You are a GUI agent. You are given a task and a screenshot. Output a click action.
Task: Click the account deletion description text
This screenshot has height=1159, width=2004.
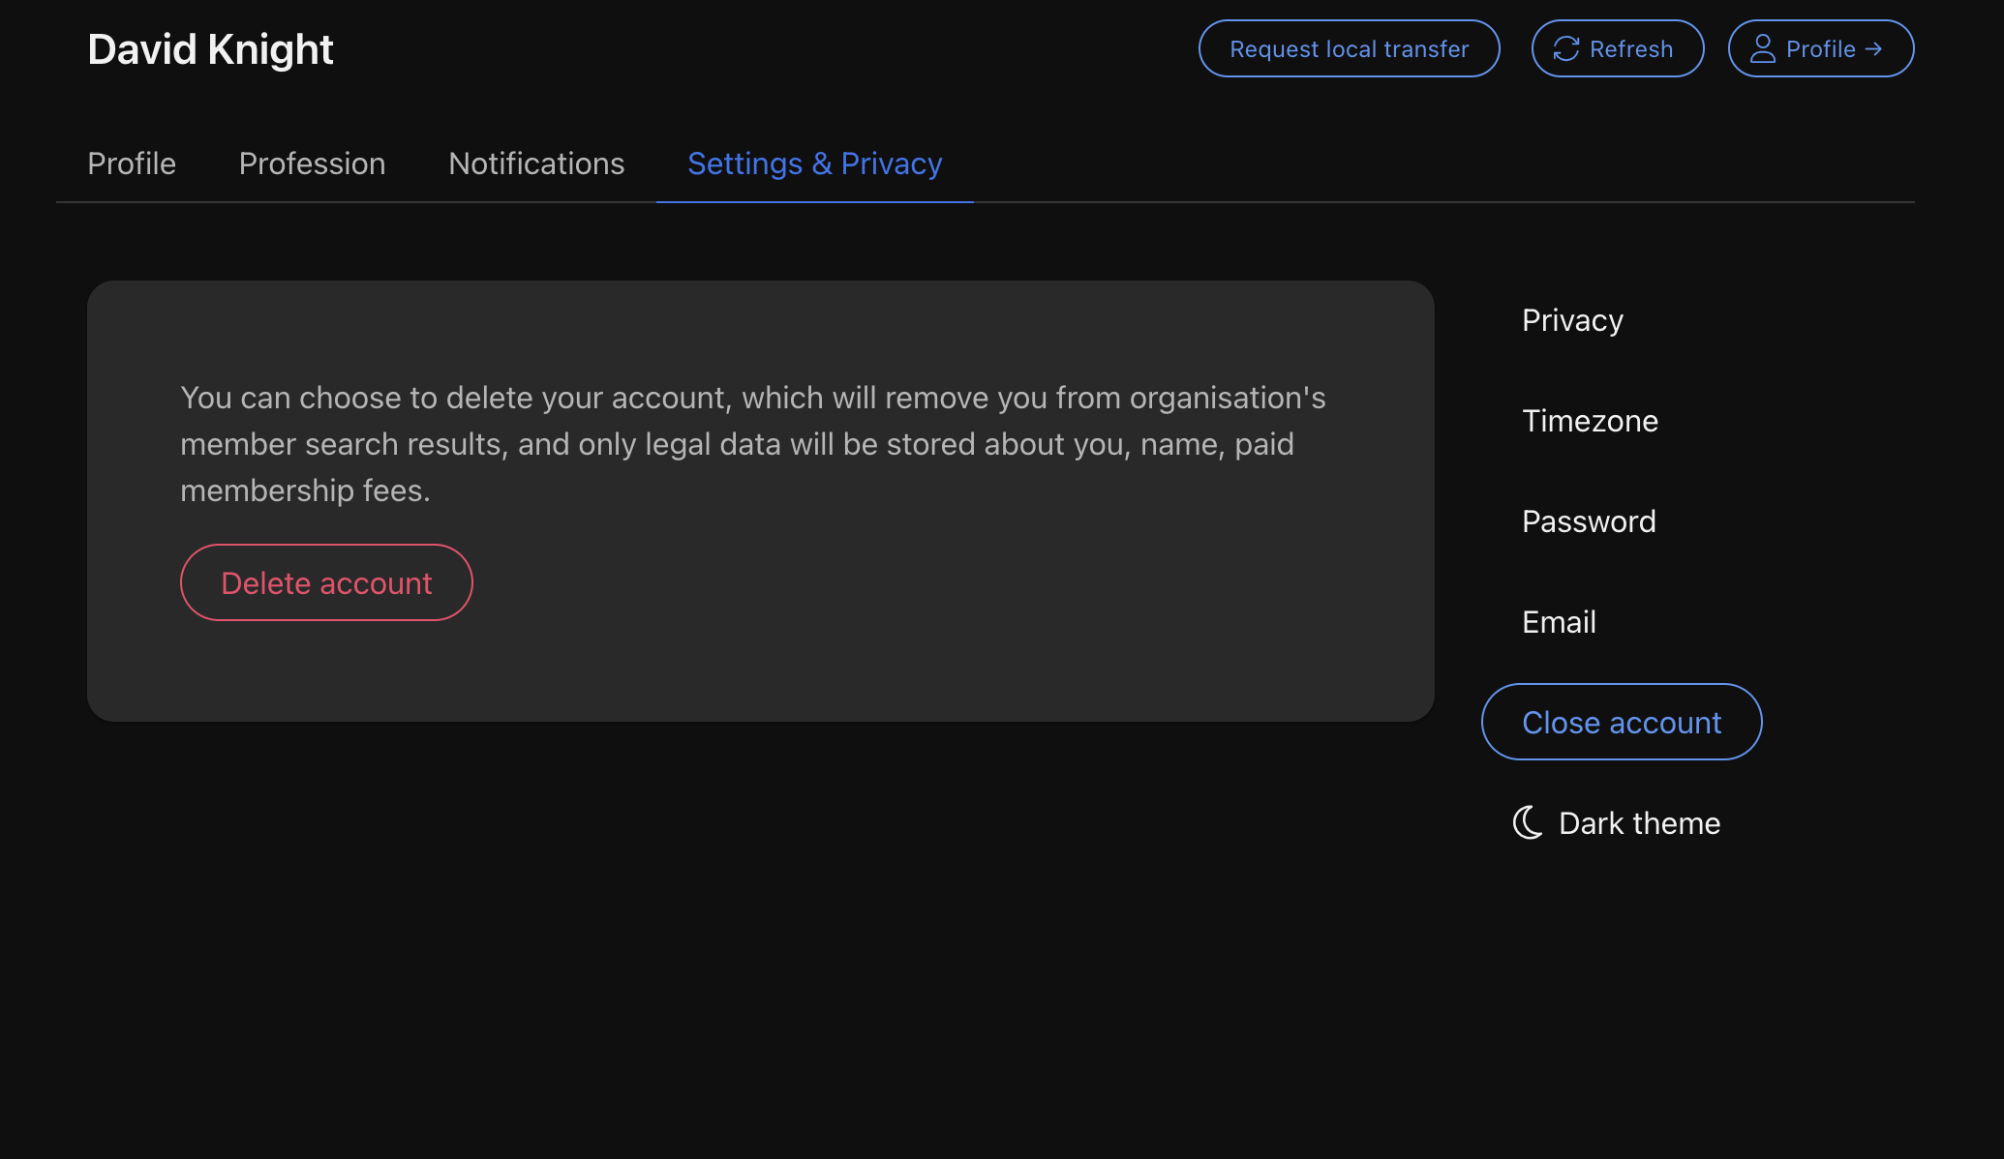752,444
